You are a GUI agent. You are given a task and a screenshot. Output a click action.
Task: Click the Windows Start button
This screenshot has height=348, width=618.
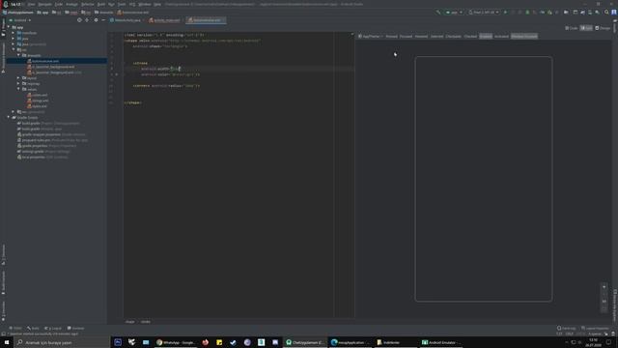point(7,342)
